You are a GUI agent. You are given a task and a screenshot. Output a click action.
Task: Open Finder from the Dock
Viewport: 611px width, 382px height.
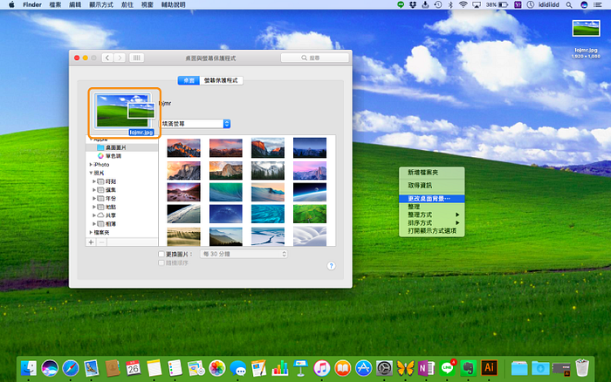click(29, 368)
